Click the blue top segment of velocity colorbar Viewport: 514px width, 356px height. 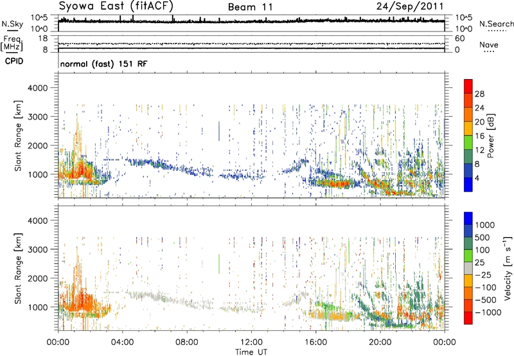coord(468,218)
